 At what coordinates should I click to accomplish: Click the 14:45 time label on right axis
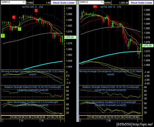pos(128,117)
